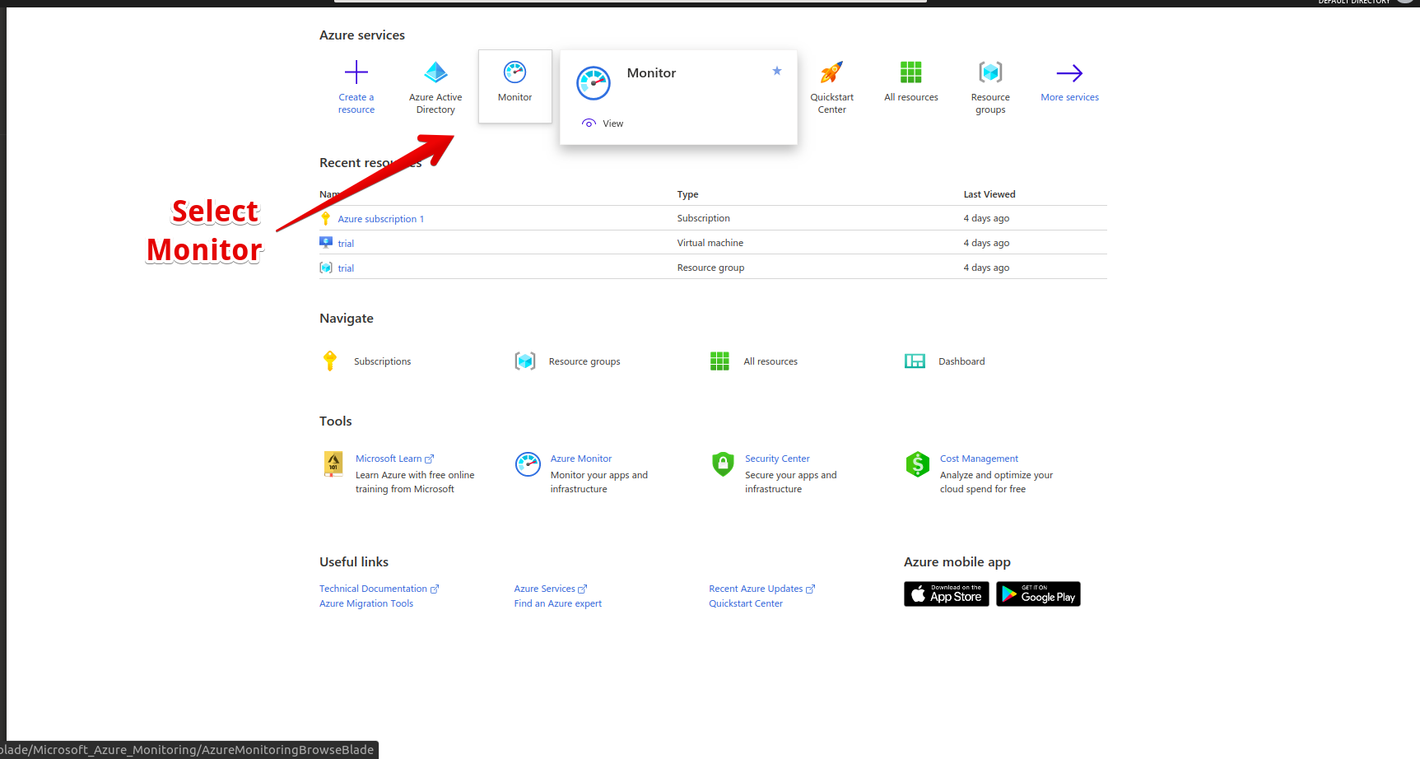
Task: Select the Monitor service tile icon
Action: 515,72
